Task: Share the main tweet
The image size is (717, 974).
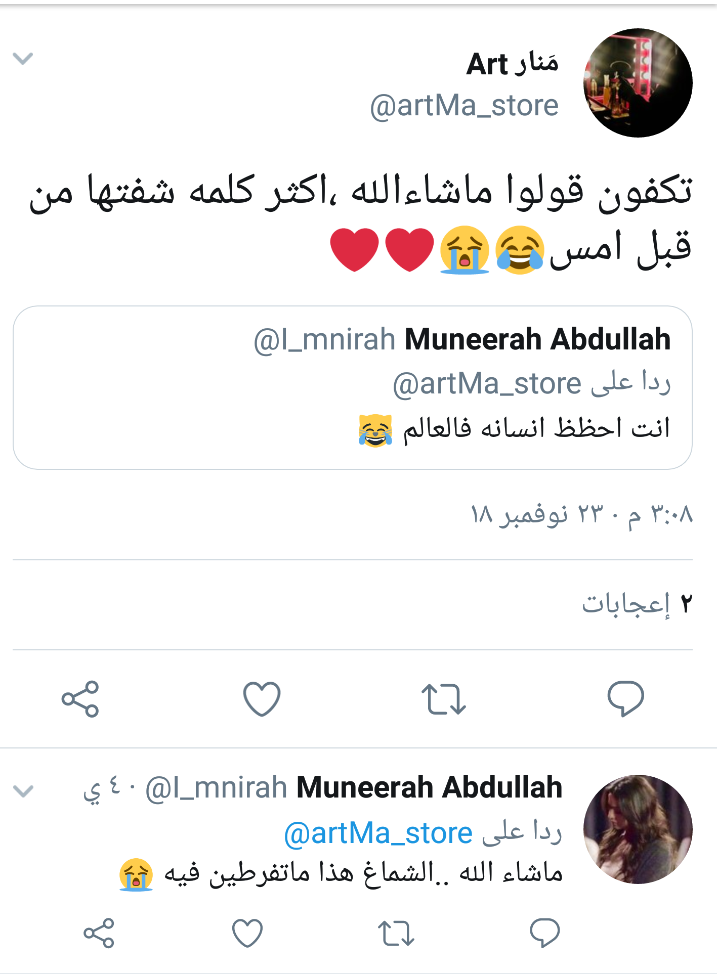Action: click(x=80, y=699)
